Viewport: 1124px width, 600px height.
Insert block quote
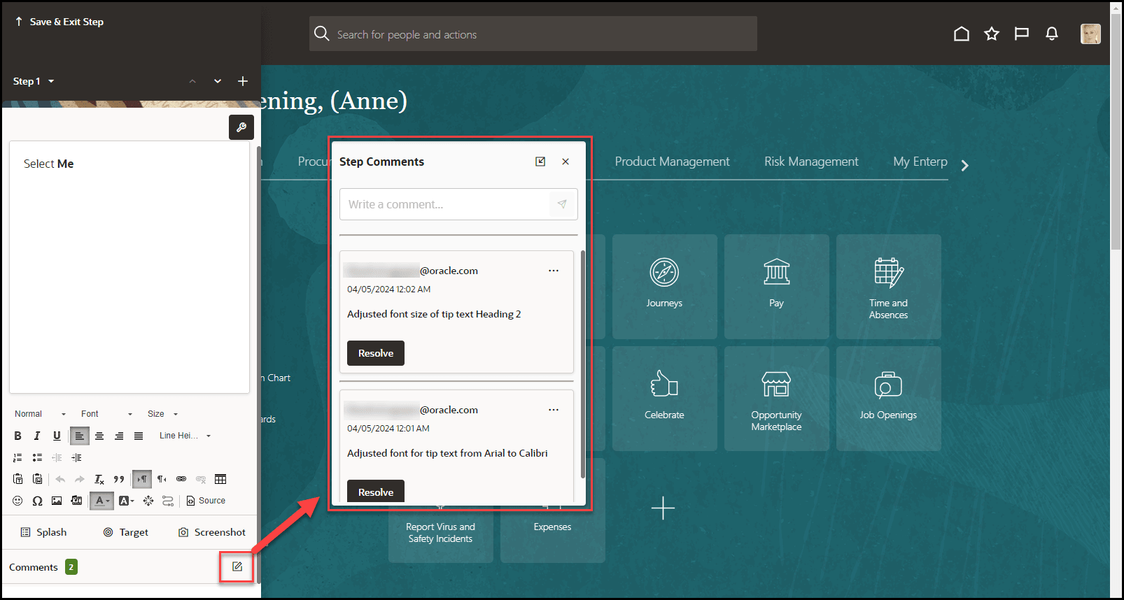coord(119,479)
